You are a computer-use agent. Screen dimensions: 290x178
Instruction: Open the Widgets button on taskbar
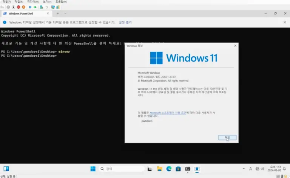pyautogui.click(x=6, y=169)
